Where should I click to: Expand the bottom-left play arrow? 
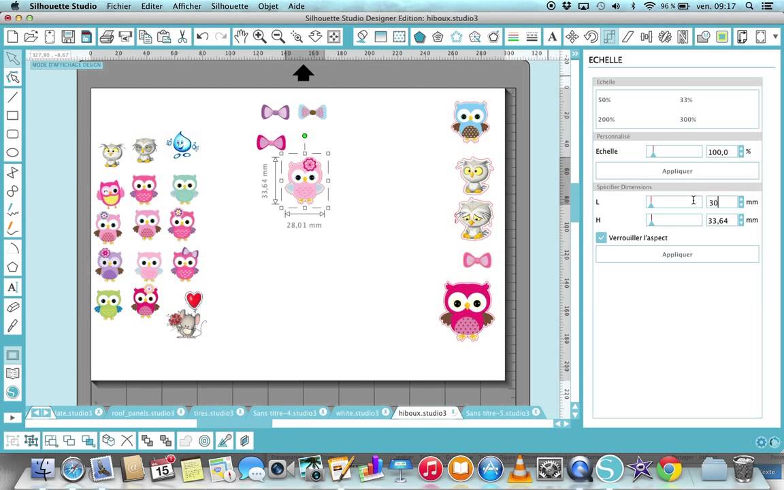coord(12,417)
